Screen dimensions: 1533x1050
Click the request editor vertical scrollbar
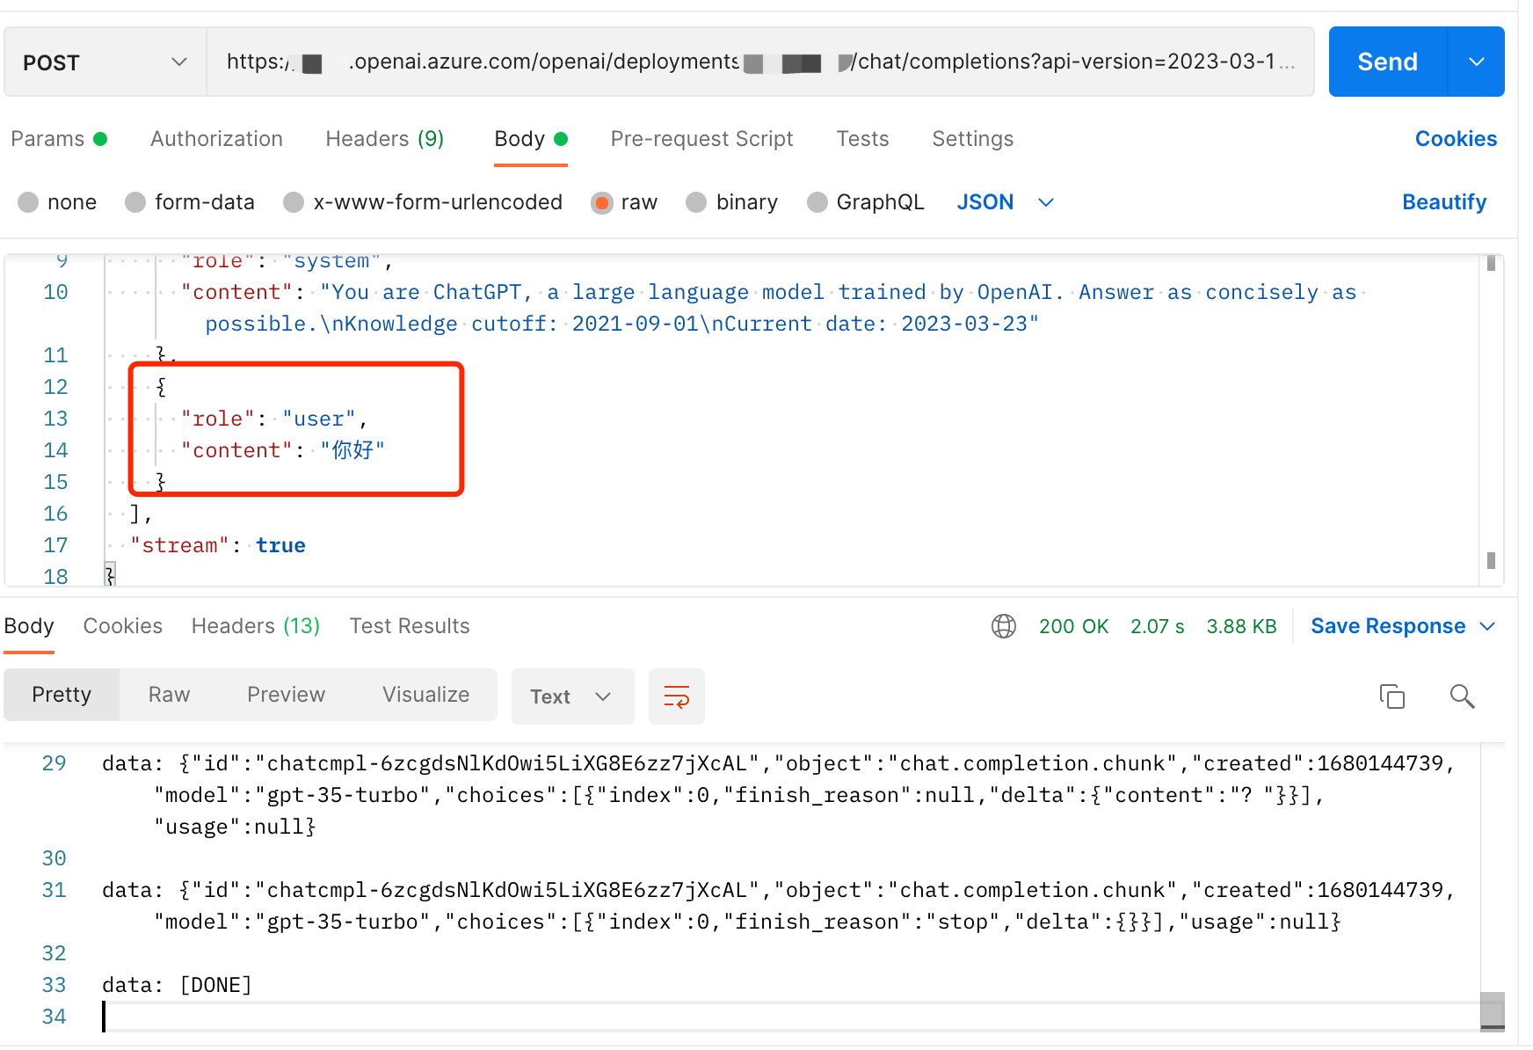pyautogui.click(x=1491, y=413)
